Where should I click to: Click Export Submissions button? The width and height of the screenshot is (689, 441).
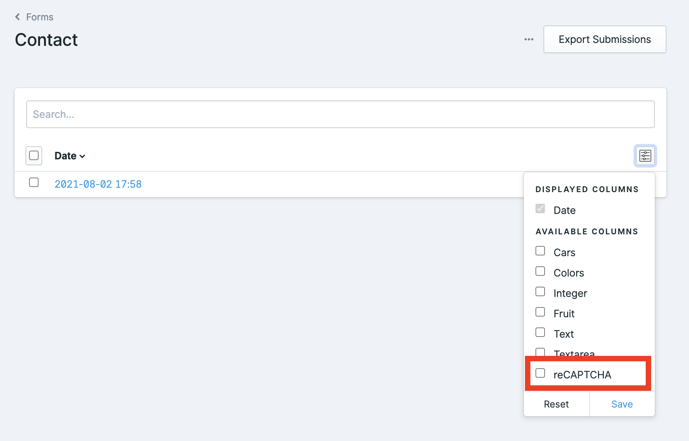[605, 39]
